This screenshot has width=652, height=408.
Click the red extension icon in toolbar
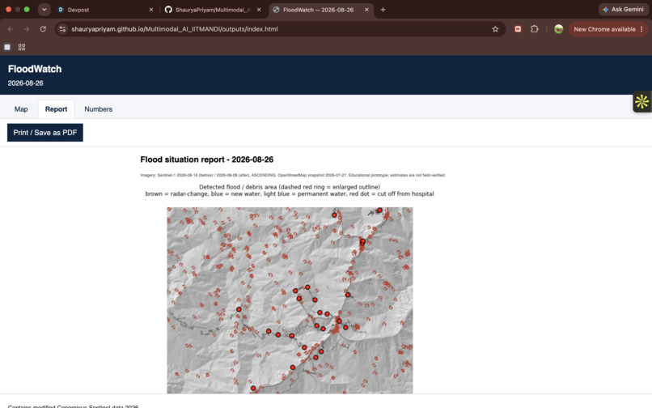(x=518, y=29)
